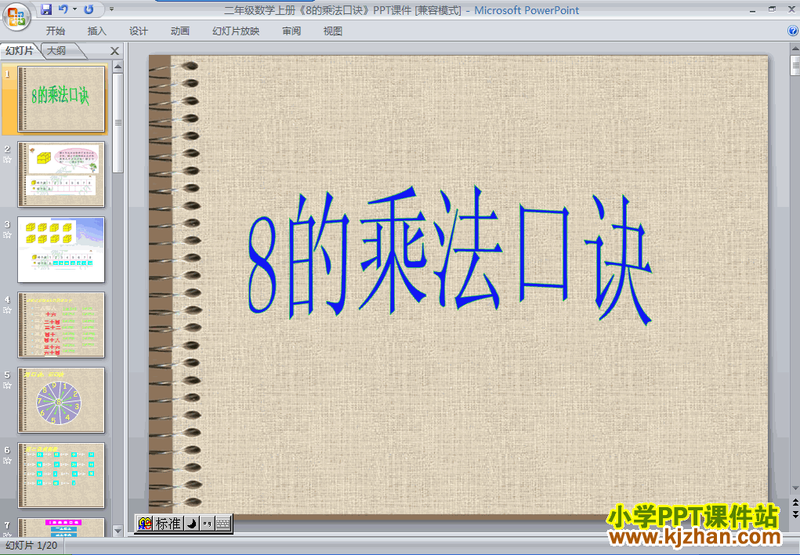
Task: Toggle IME half/full-width moon button
Action: (191, 524)
